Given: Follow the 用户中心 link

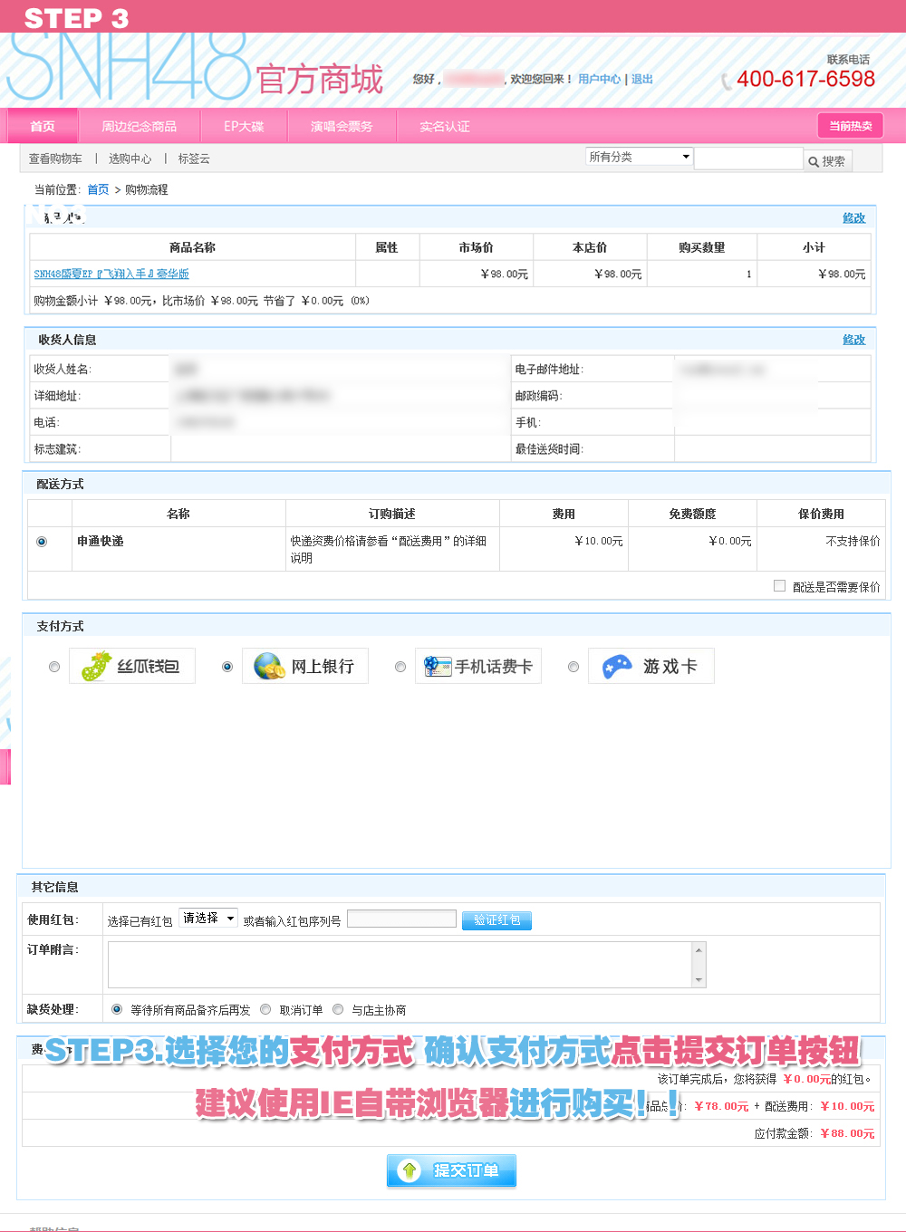Looking at the screenshot, I should click(600, 79).
